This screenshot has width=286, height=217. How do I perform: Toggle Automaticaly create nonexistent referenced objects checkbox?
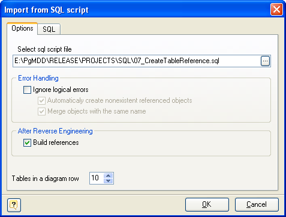coord(41,100)
